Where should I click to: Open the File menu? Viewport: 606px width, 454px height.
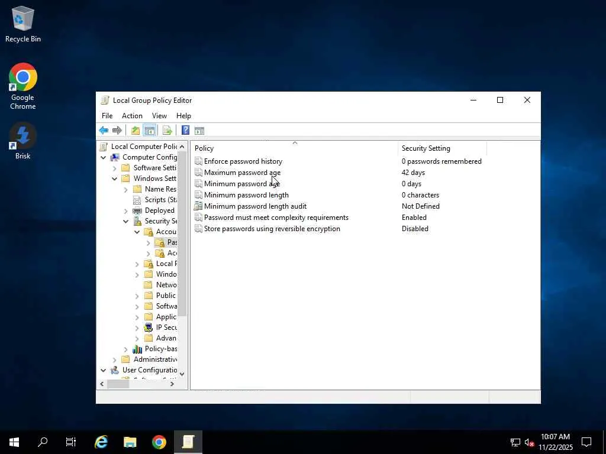coord(107,116)
